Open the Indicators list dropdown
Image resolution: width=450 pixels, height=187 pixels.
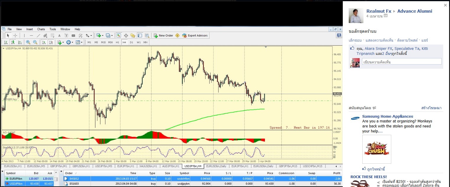[63, 42]
